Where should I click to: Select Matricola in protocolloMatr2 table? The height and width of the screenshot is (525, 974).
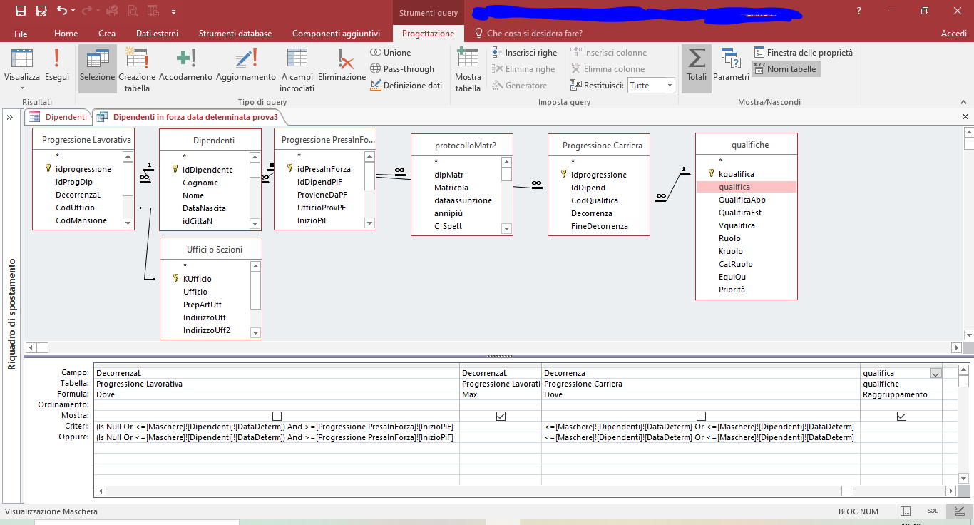tap(451, 188)
